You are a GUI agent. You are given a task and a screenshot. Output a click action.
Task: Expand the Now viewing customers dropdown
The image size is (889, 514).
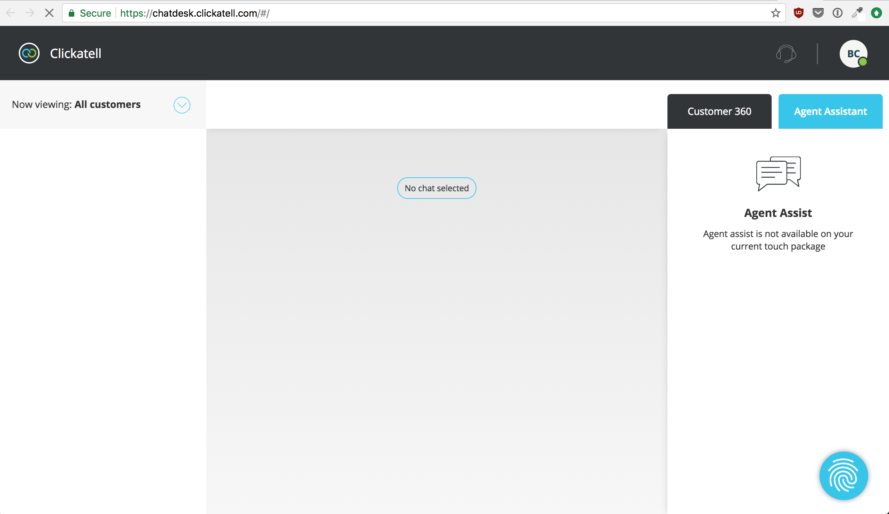(x=182, y=105)
